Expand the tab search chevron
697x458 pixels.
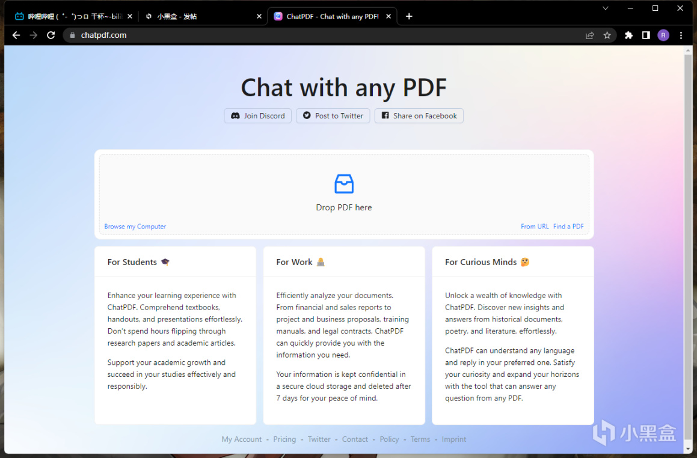click(606, 8)
